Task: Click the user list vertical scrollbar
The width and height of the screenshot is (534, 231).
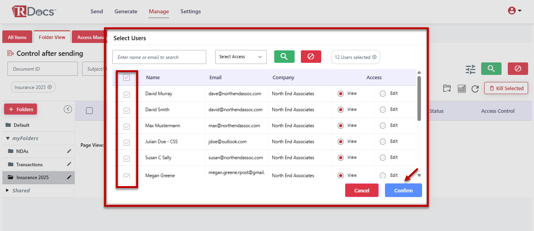Action: click(x=419, y=98)
